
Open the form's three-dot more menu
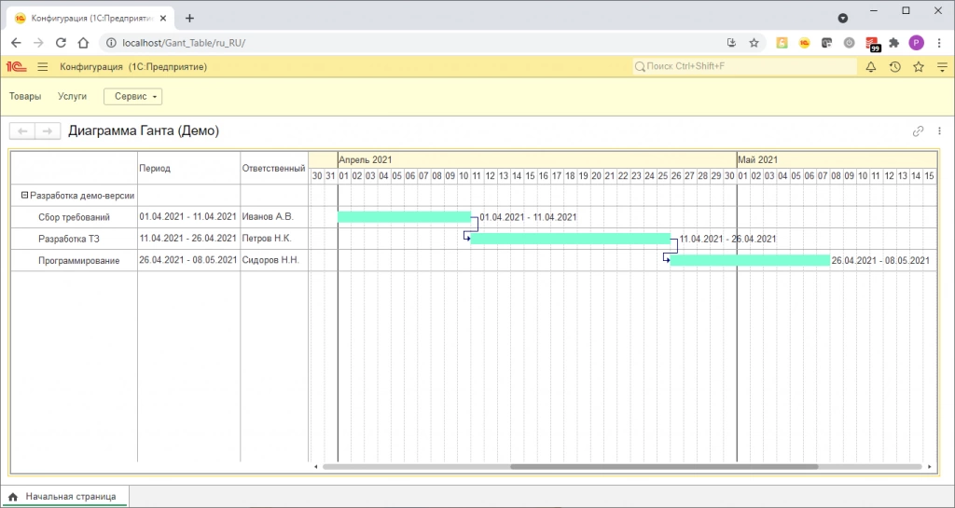click(940, 130)
